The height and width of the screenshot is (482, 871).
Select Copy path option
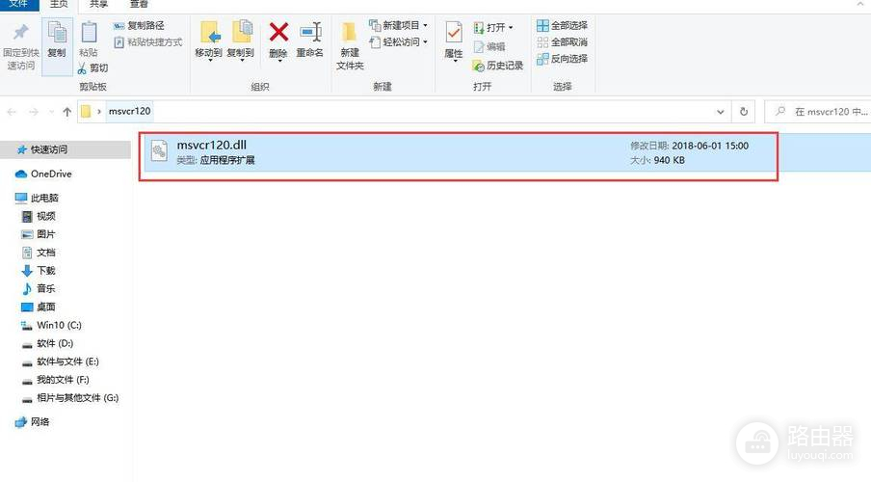pos(139,26)
